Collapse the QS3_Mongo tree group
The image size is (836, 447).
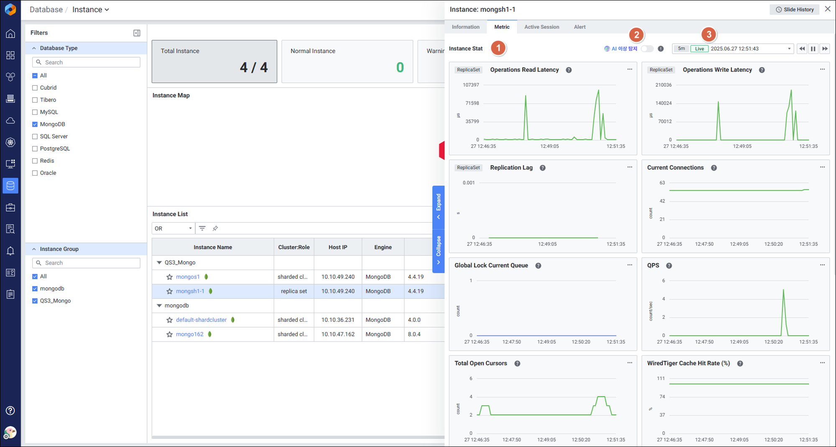point(159,263)
